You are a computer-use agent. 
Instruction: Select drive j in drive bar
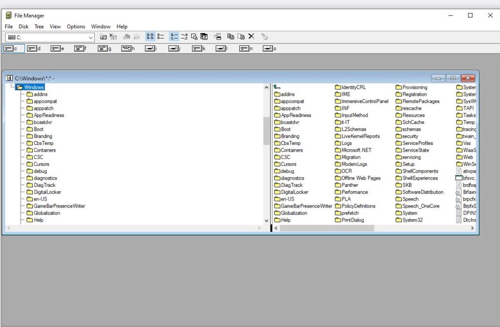tap(175, 48)
